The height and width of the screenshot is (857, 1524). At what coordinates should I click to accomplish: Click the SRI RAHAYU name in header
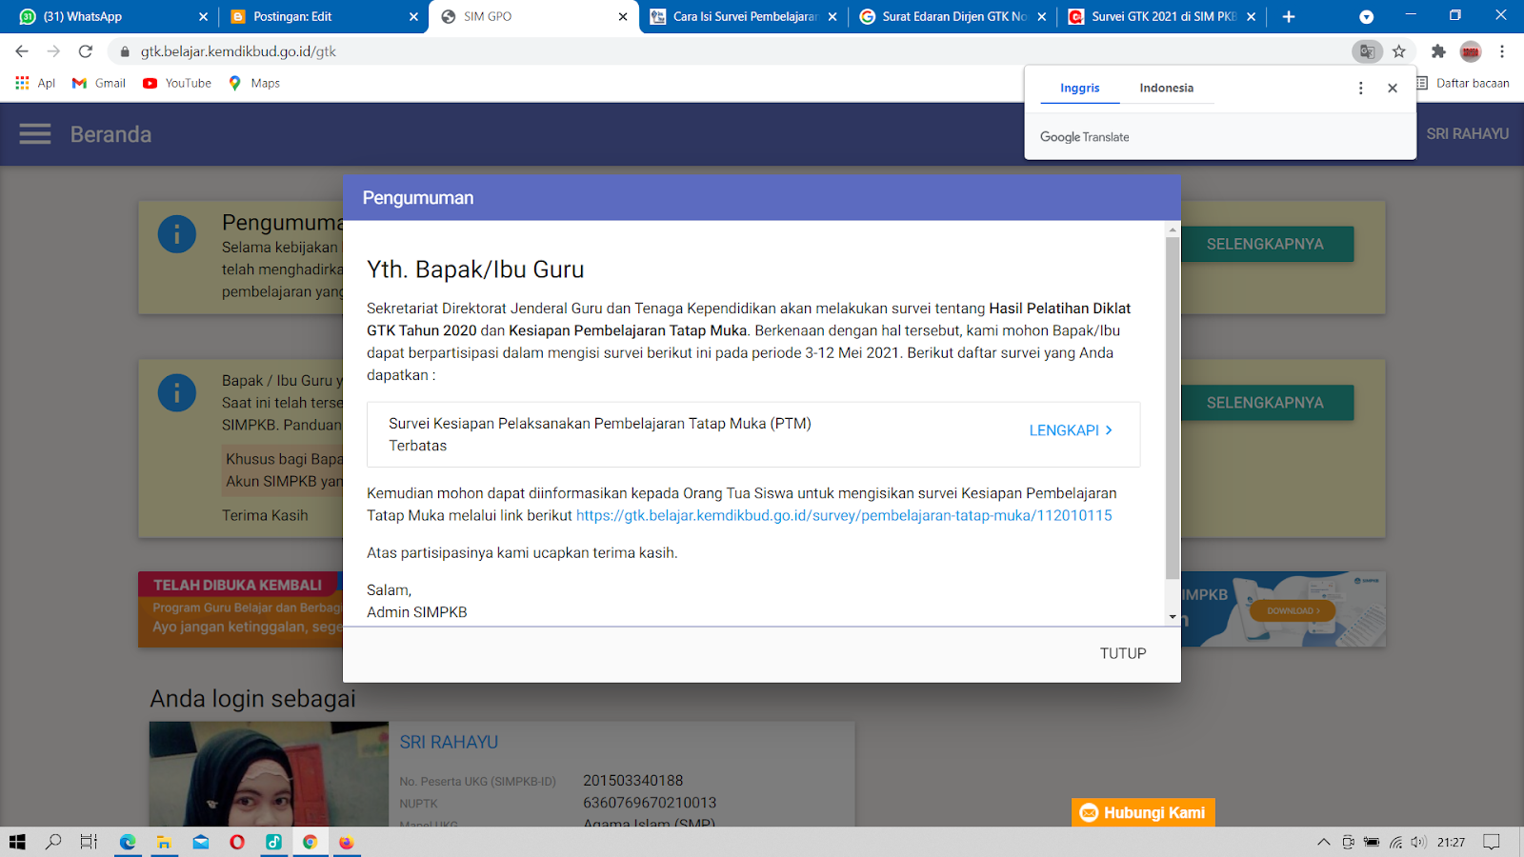coord(1467,134)
